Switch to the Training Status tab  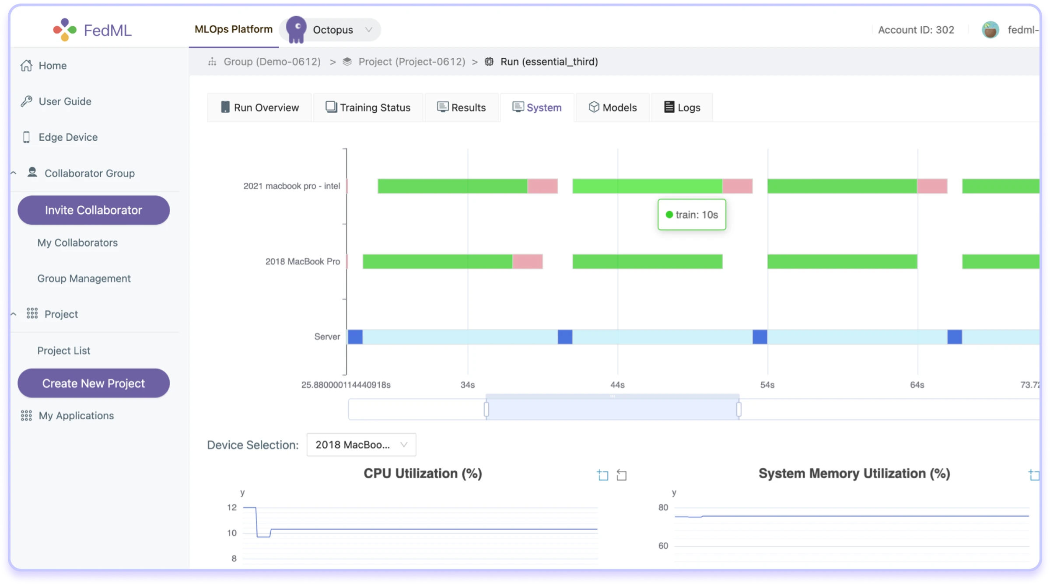coord(368,108)
